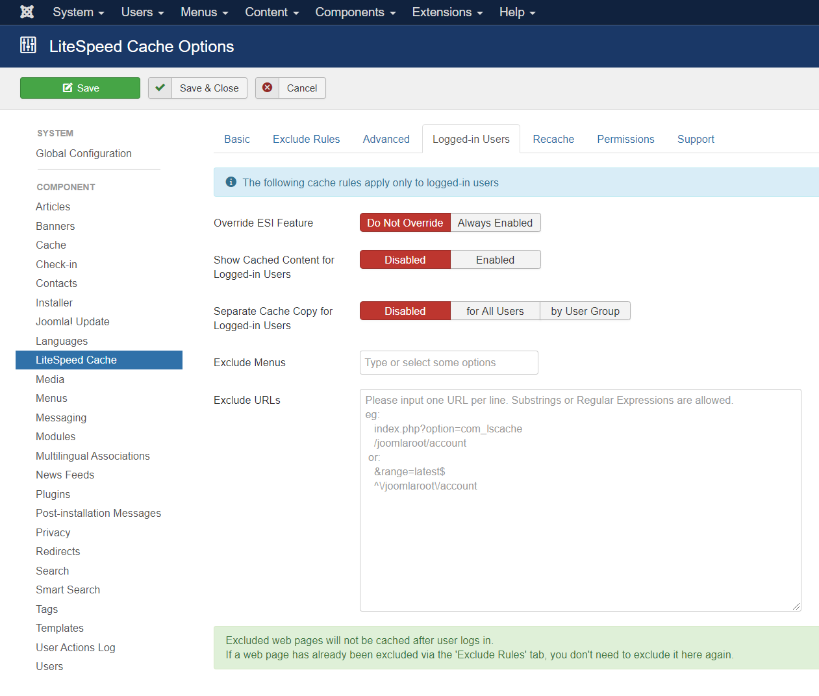This screenshot has height=696, width=819.
Task: Open Search component settings
Action: (x=52, y=571)
